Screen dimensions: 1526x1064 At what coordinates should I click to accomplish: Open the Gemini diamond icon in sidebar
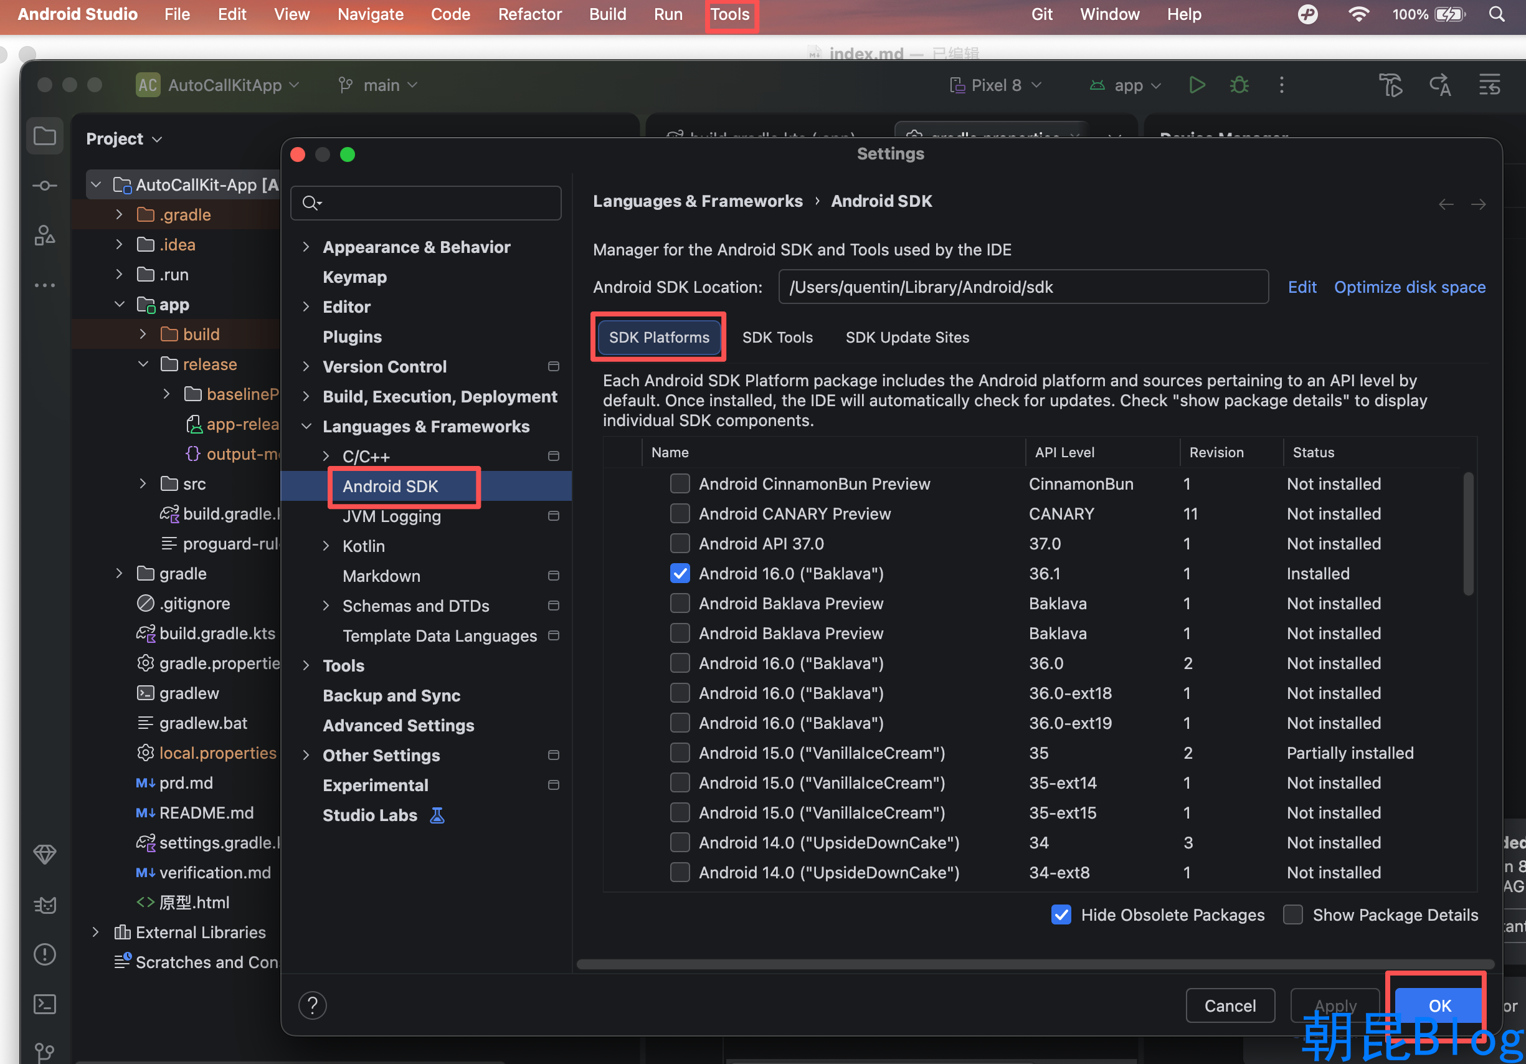point(44,854)
